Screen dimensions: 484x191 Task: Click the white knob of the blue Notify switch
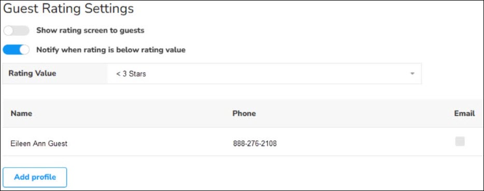(x=24, y=50)
